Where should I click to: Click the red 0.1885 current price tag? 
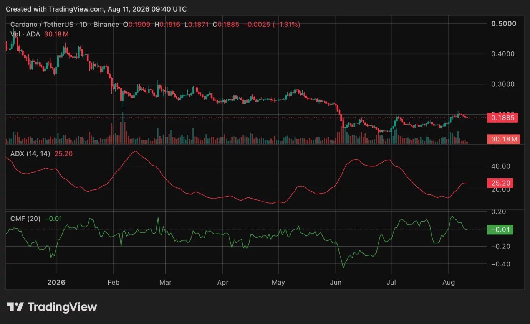503,118
